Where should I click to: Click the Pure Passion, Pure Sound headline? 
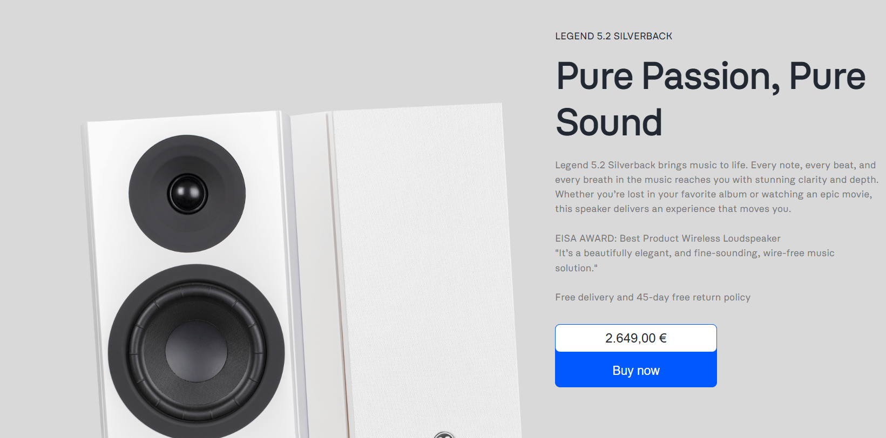coord(711,99)
